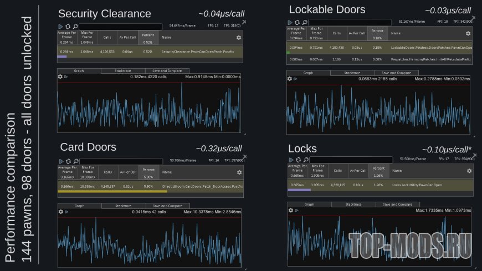Select the Graph tab in Locks panel
Viewport: 482px width, 271px height.
(309, 204)
